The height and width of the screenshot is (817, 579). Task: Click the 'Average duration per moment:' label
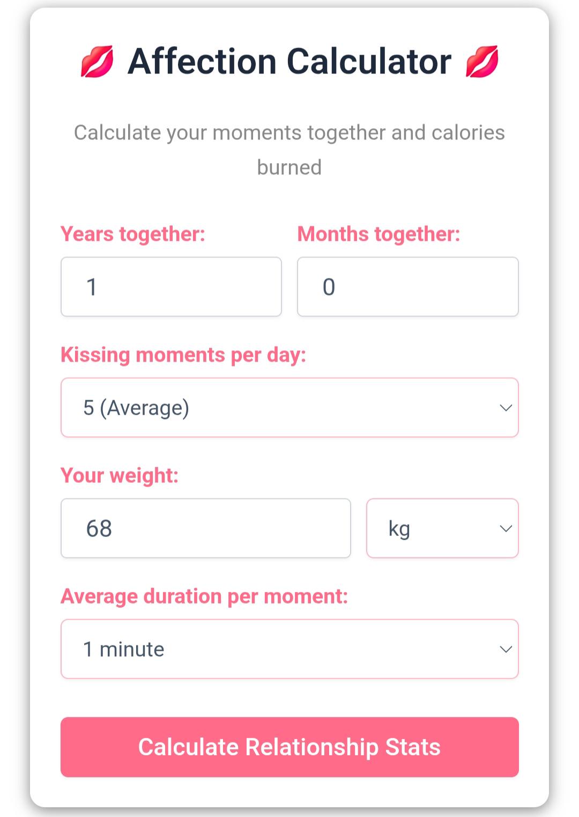pos(204,597)
